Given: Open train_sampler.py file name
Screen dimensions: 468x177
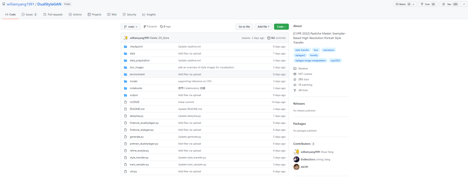Looking at the screenshot, I should [140, 164].
